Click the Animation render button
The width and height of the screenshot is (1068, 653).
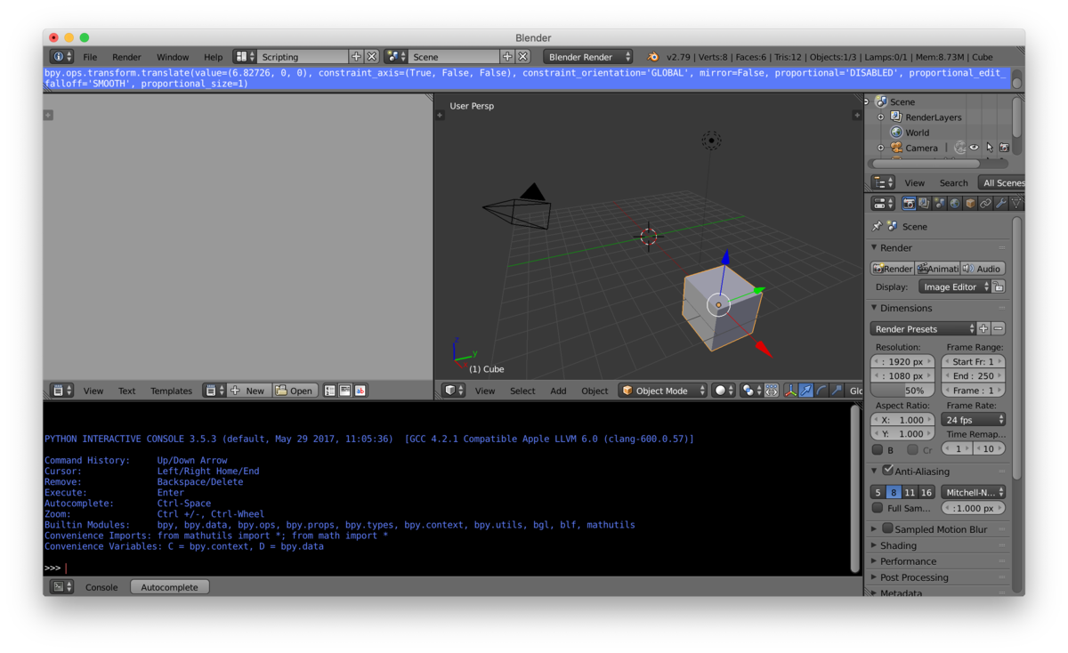[938, 269]
